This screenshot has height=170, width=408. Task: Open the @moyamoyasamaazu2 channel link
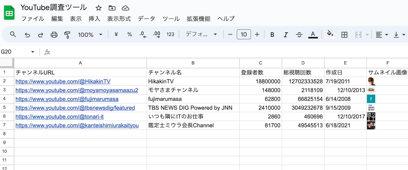click(77, 90)
